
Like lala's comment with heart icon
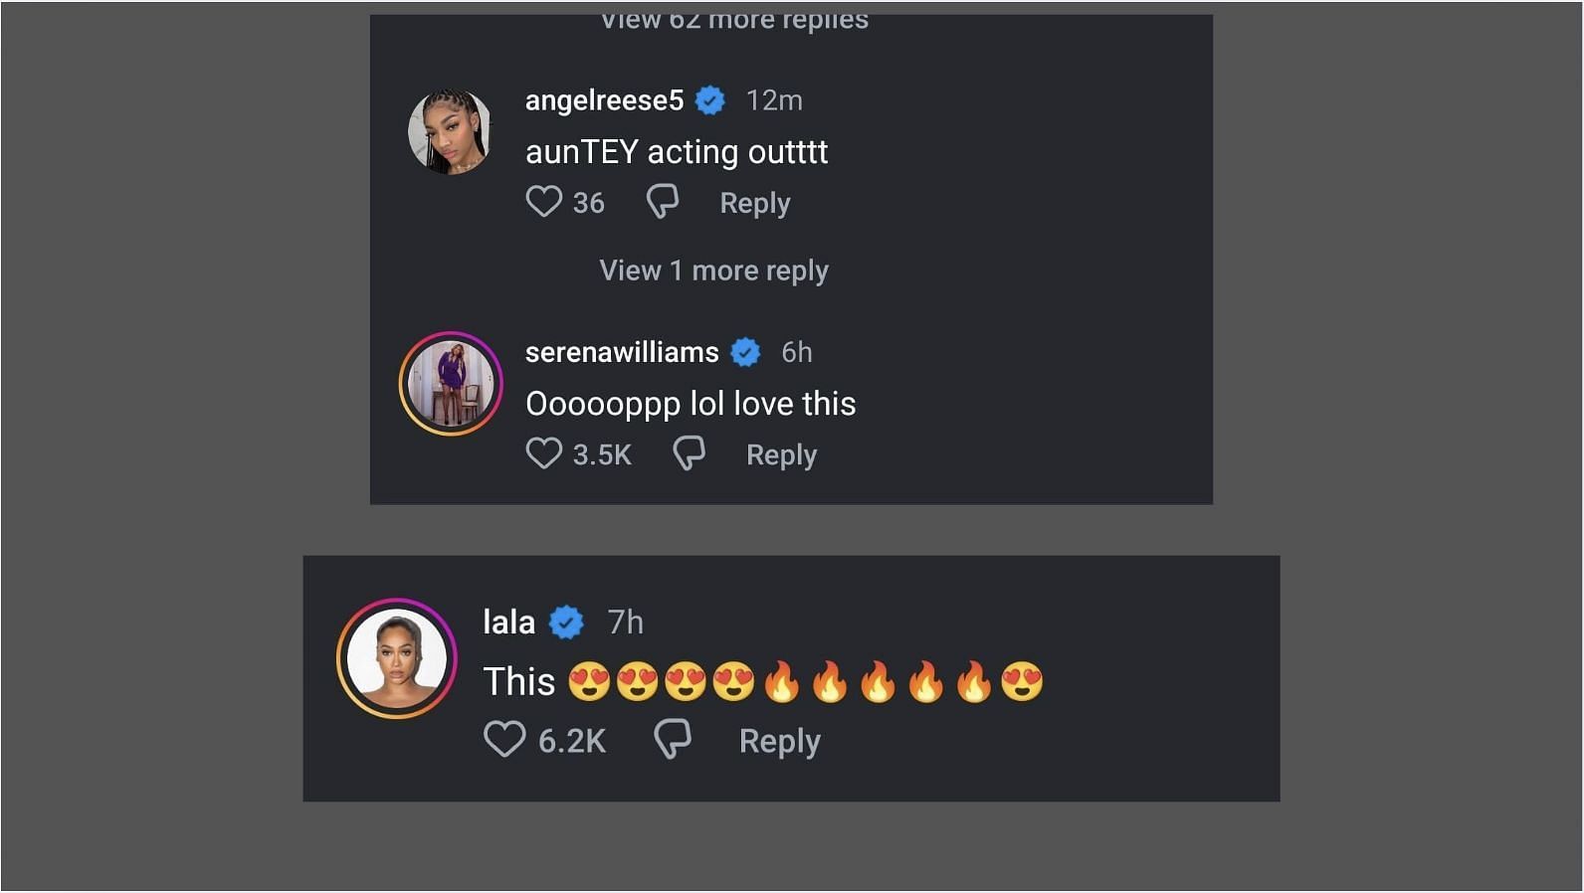click(x=504, y=740)
